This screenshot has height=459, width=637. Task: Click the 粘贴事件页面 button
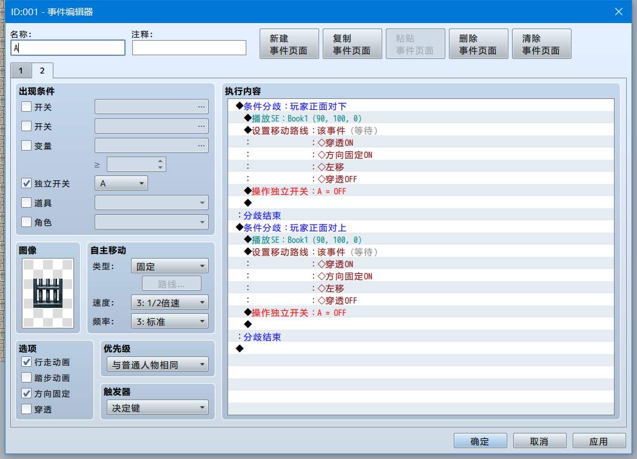coord(415,44)
